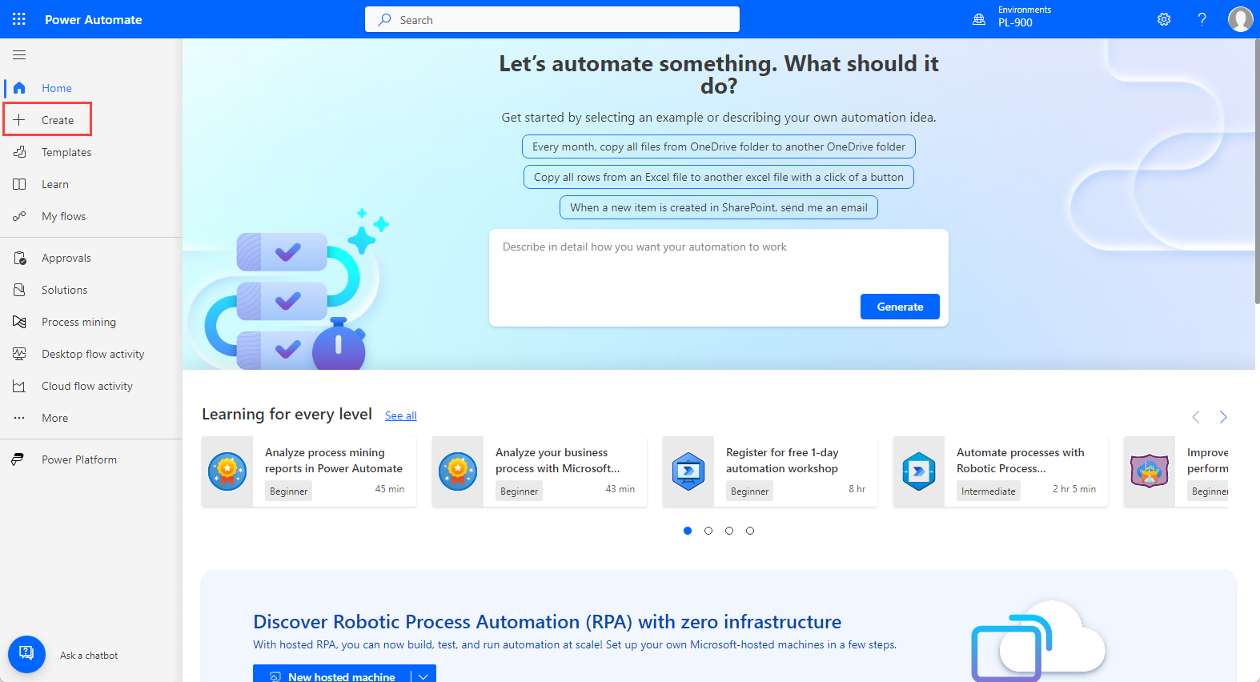Open Solutions in the sidebar
Image resolution: width=1260 pixels, height=682 pixels.
point(65,290)
